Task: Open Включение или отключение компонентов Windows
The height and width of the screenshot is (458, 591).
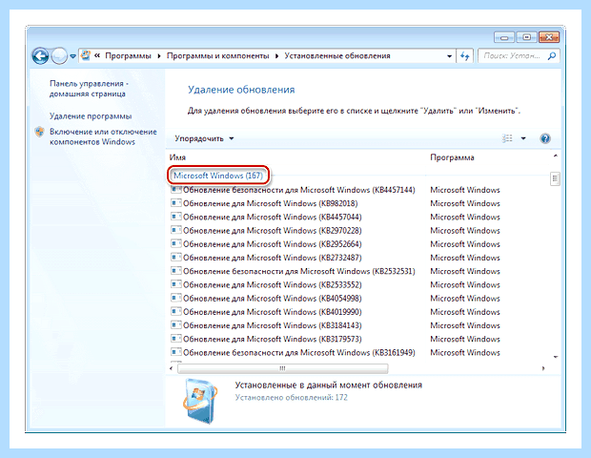Action: click(x=103, y=136)
